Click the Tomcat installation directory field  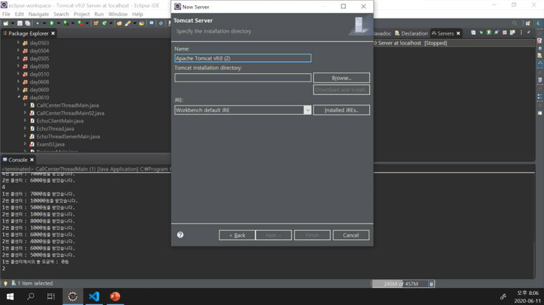point(243,78)
